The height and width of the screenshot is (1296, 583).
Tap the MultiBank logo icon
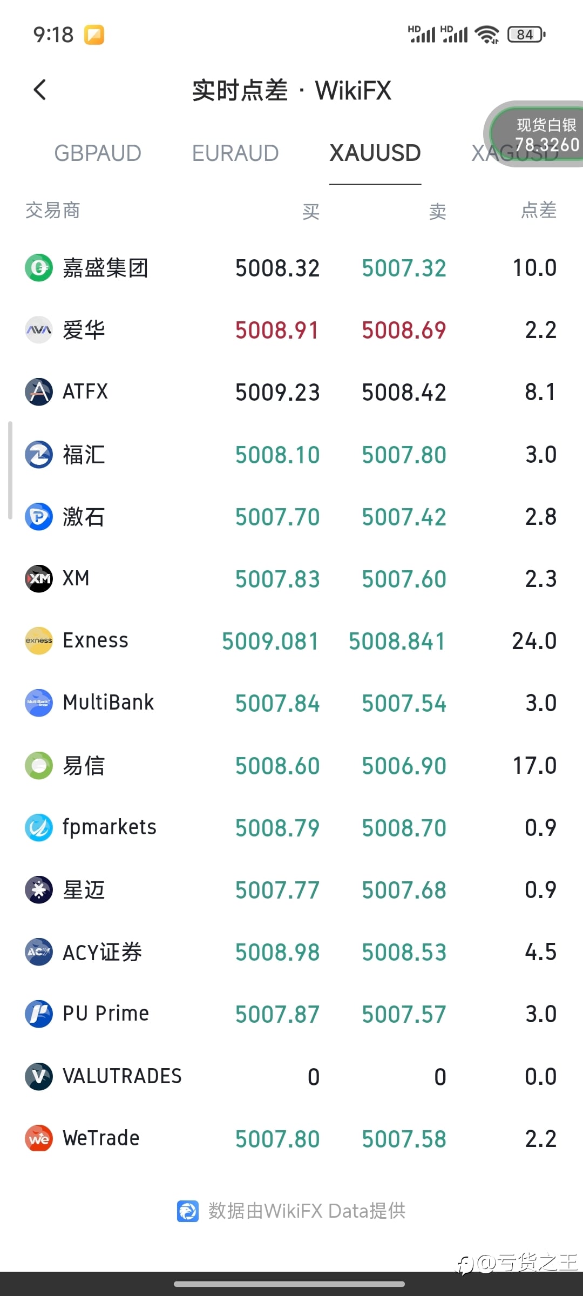pyautogui.click(x=39, y=703)
